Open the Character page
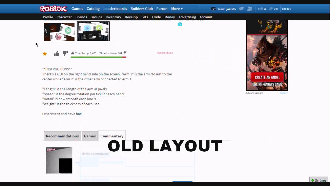This screenshot has height=186, width=330. coord(64,17)
